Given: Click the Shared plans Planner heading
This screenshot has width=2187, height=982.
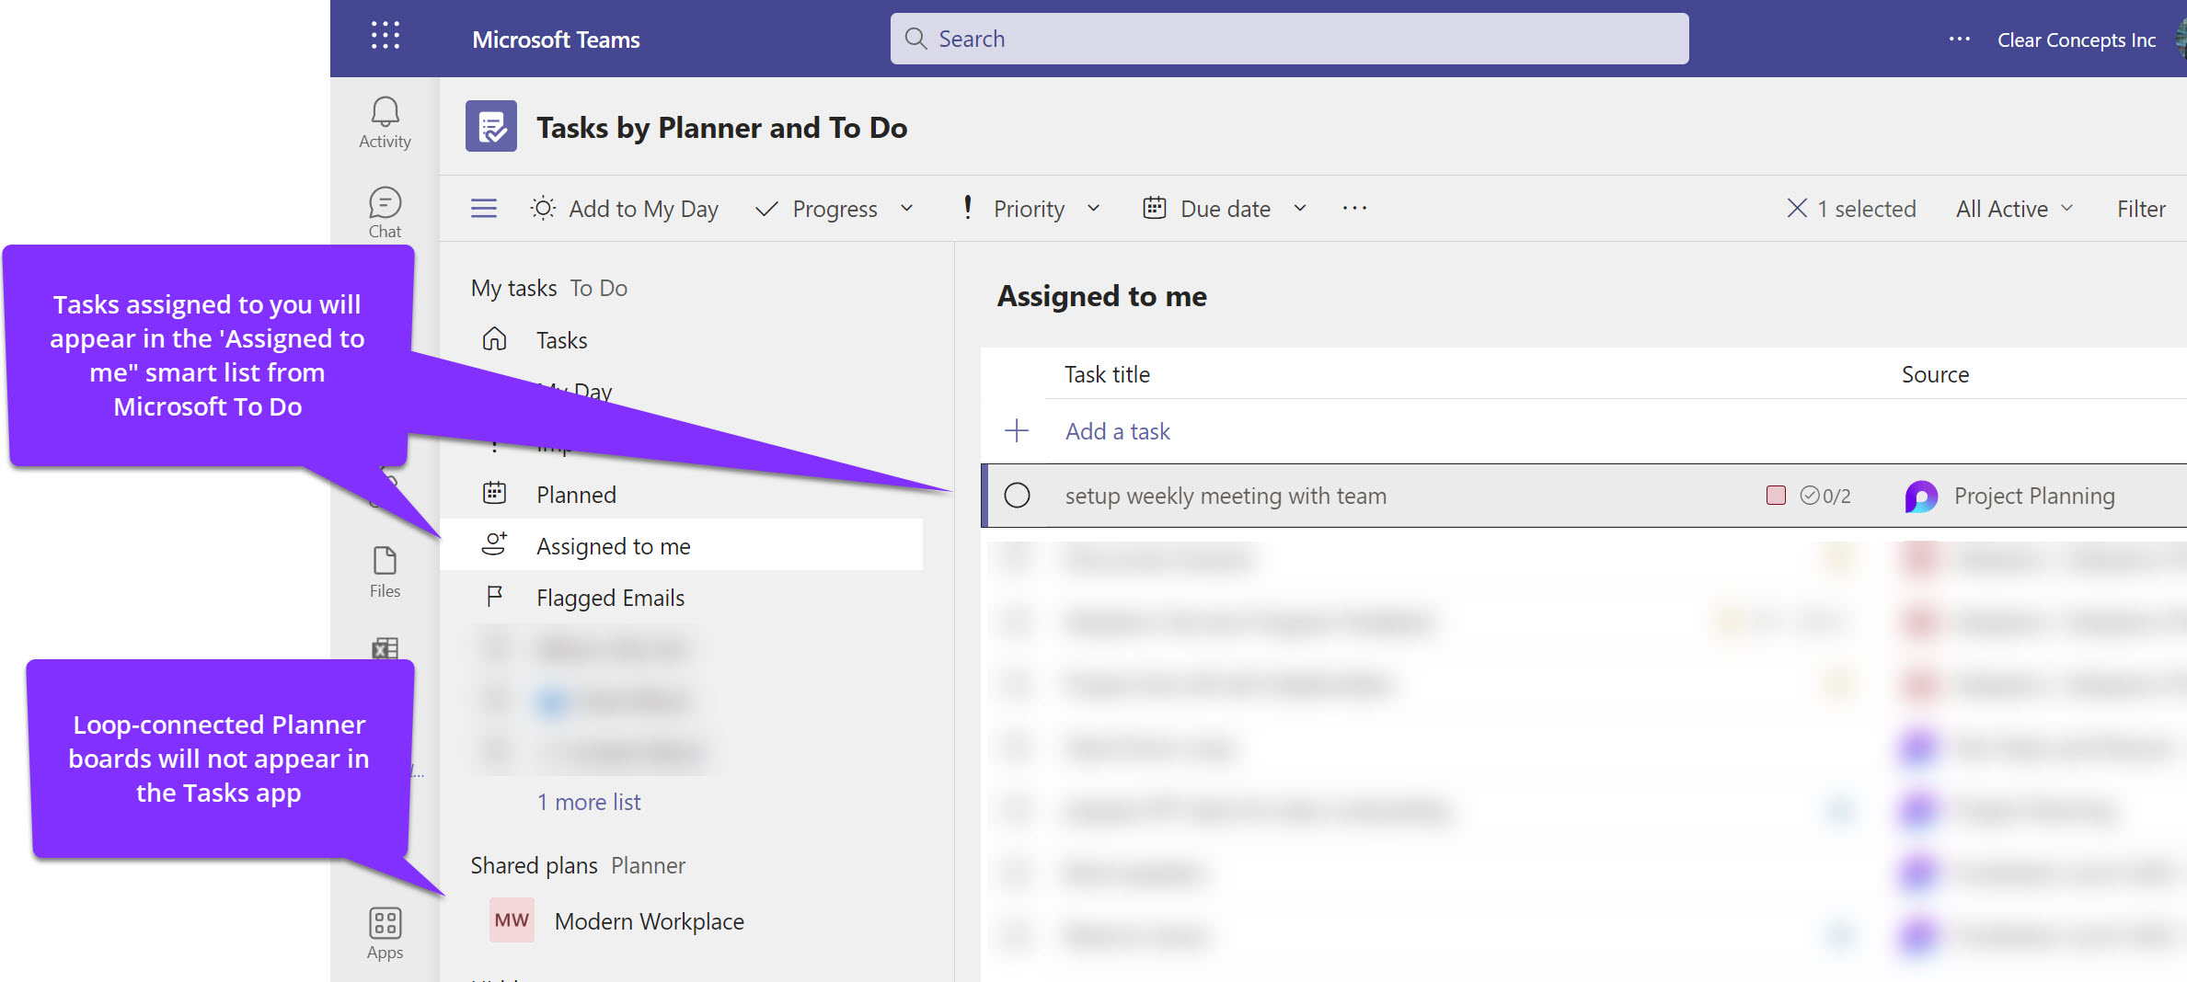Looking at the screenshot, I should pos(578,865).
